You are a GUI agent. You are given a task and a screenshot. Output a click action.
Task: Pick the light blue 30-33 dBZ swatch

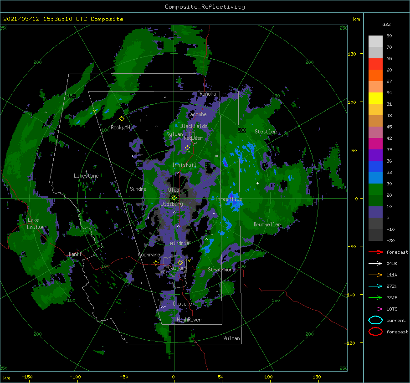coord(375,178)
